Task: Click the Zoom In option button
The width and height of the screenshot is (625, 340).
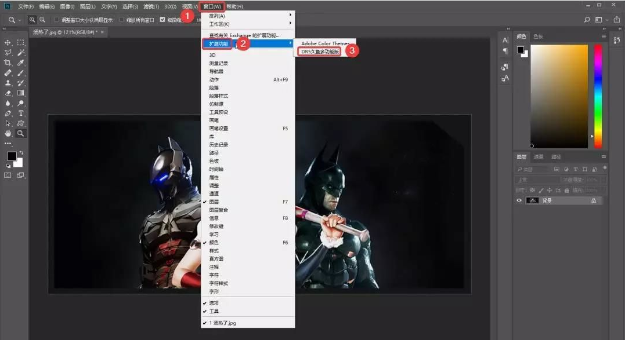Action: coord(32,20)
